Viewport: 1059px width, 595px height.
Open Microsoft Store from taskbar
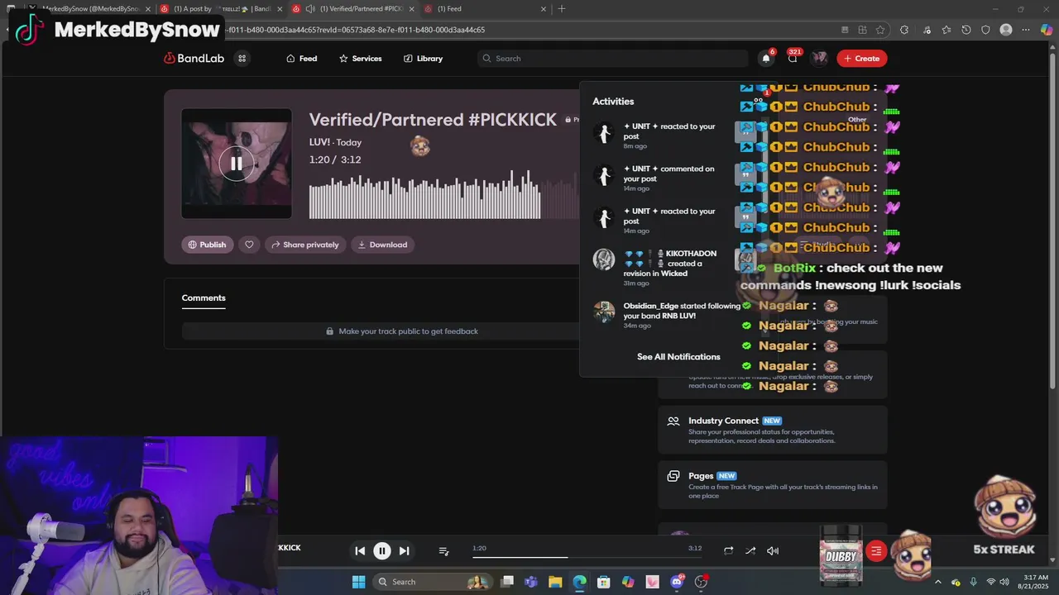point(604,582)
